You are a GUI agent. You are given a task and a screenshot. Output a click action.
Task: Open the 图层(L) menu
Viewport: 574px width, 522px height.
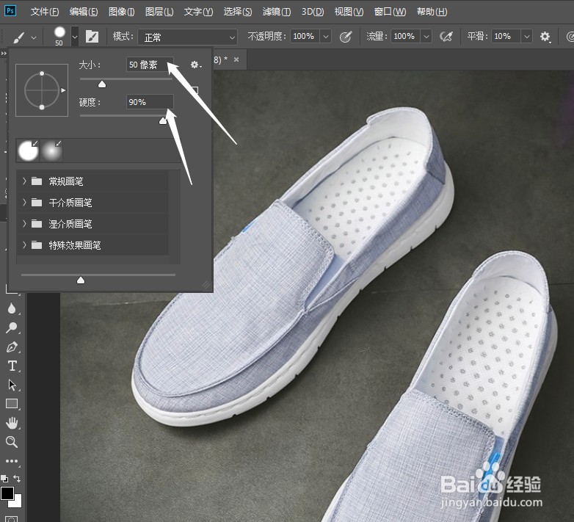159,12
